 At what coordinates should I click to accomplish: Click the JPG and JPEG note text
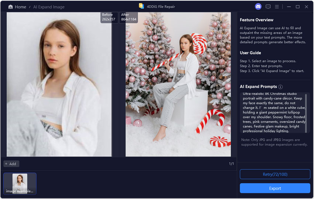(x=274, y=142)
